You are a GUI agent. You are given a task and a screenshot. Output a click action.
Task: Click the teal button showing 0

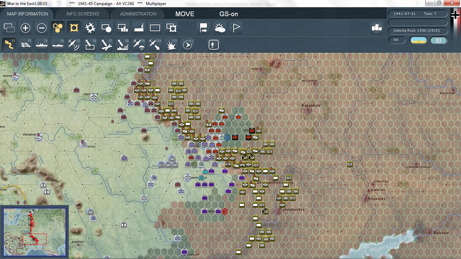coord(439,40)
